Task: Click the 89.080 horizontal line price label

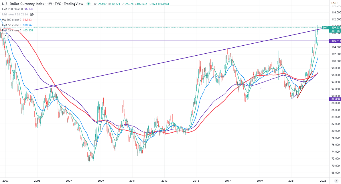Action: (336, 99)
